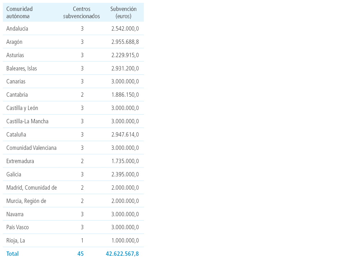Click the País Vasco row label
This screenshot has width=340, height=263.
[18, 227]
